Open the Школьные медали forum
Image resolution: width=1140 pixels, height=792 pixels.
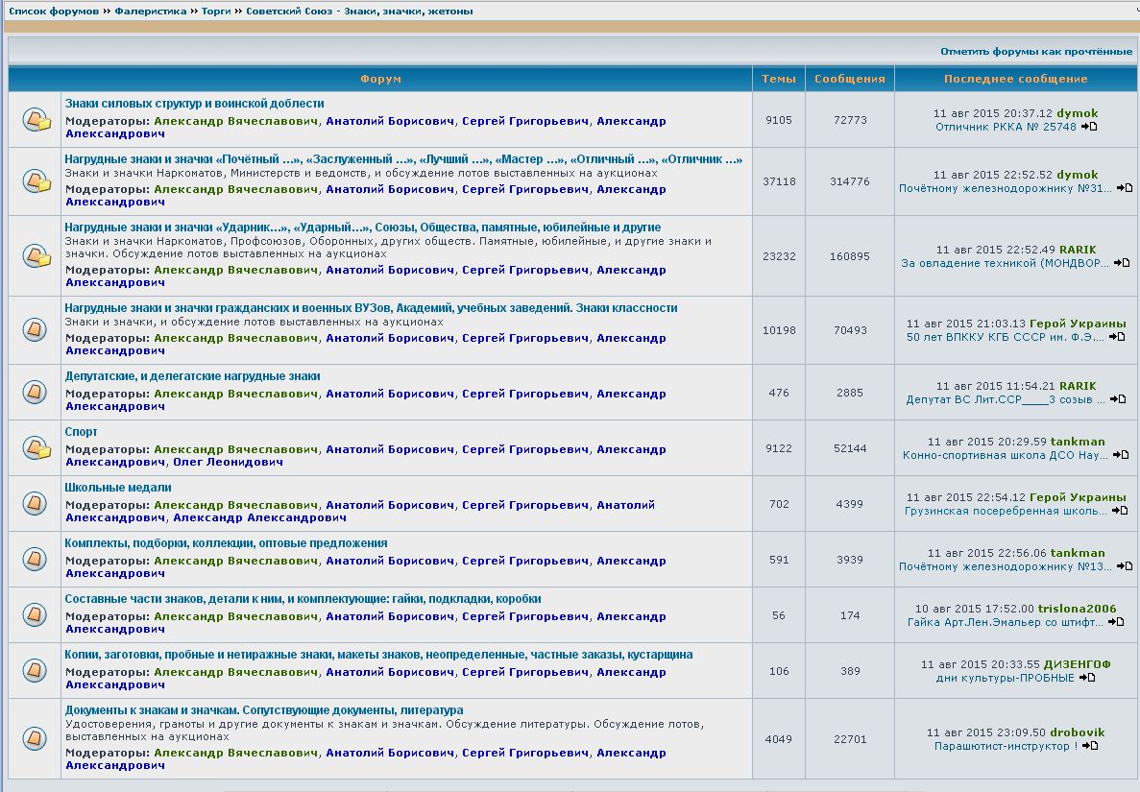118,488
